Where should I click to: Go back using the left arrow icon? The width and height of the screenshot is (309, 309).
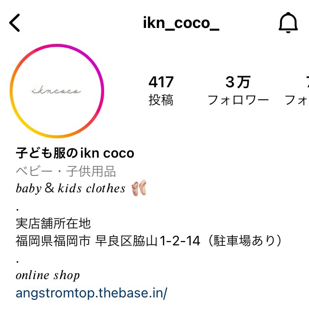point(14,23)
